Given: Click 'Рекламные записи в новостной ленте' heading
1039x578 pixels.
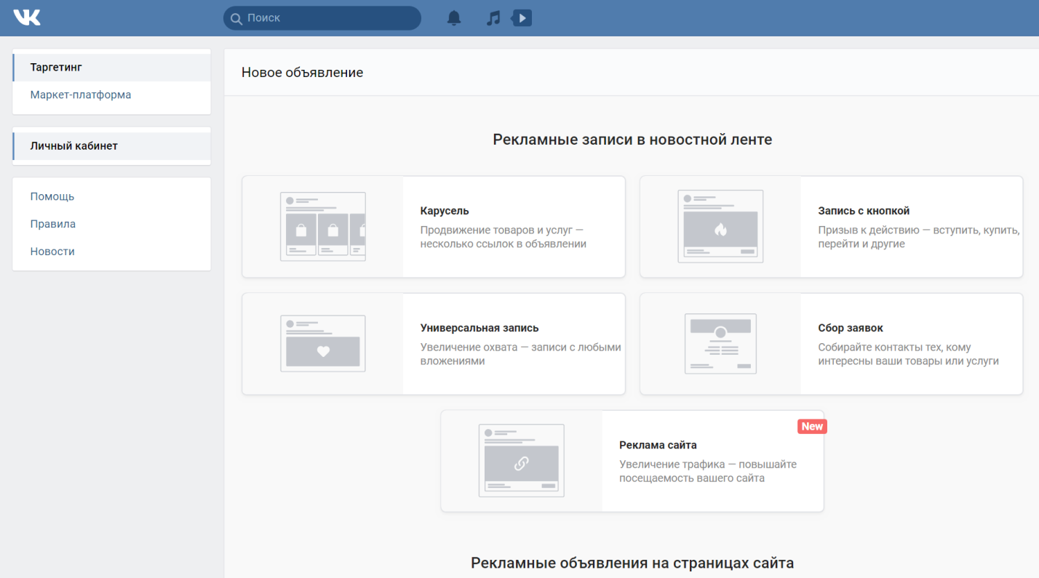Looking at the screenshot, I should pos(632,140).
